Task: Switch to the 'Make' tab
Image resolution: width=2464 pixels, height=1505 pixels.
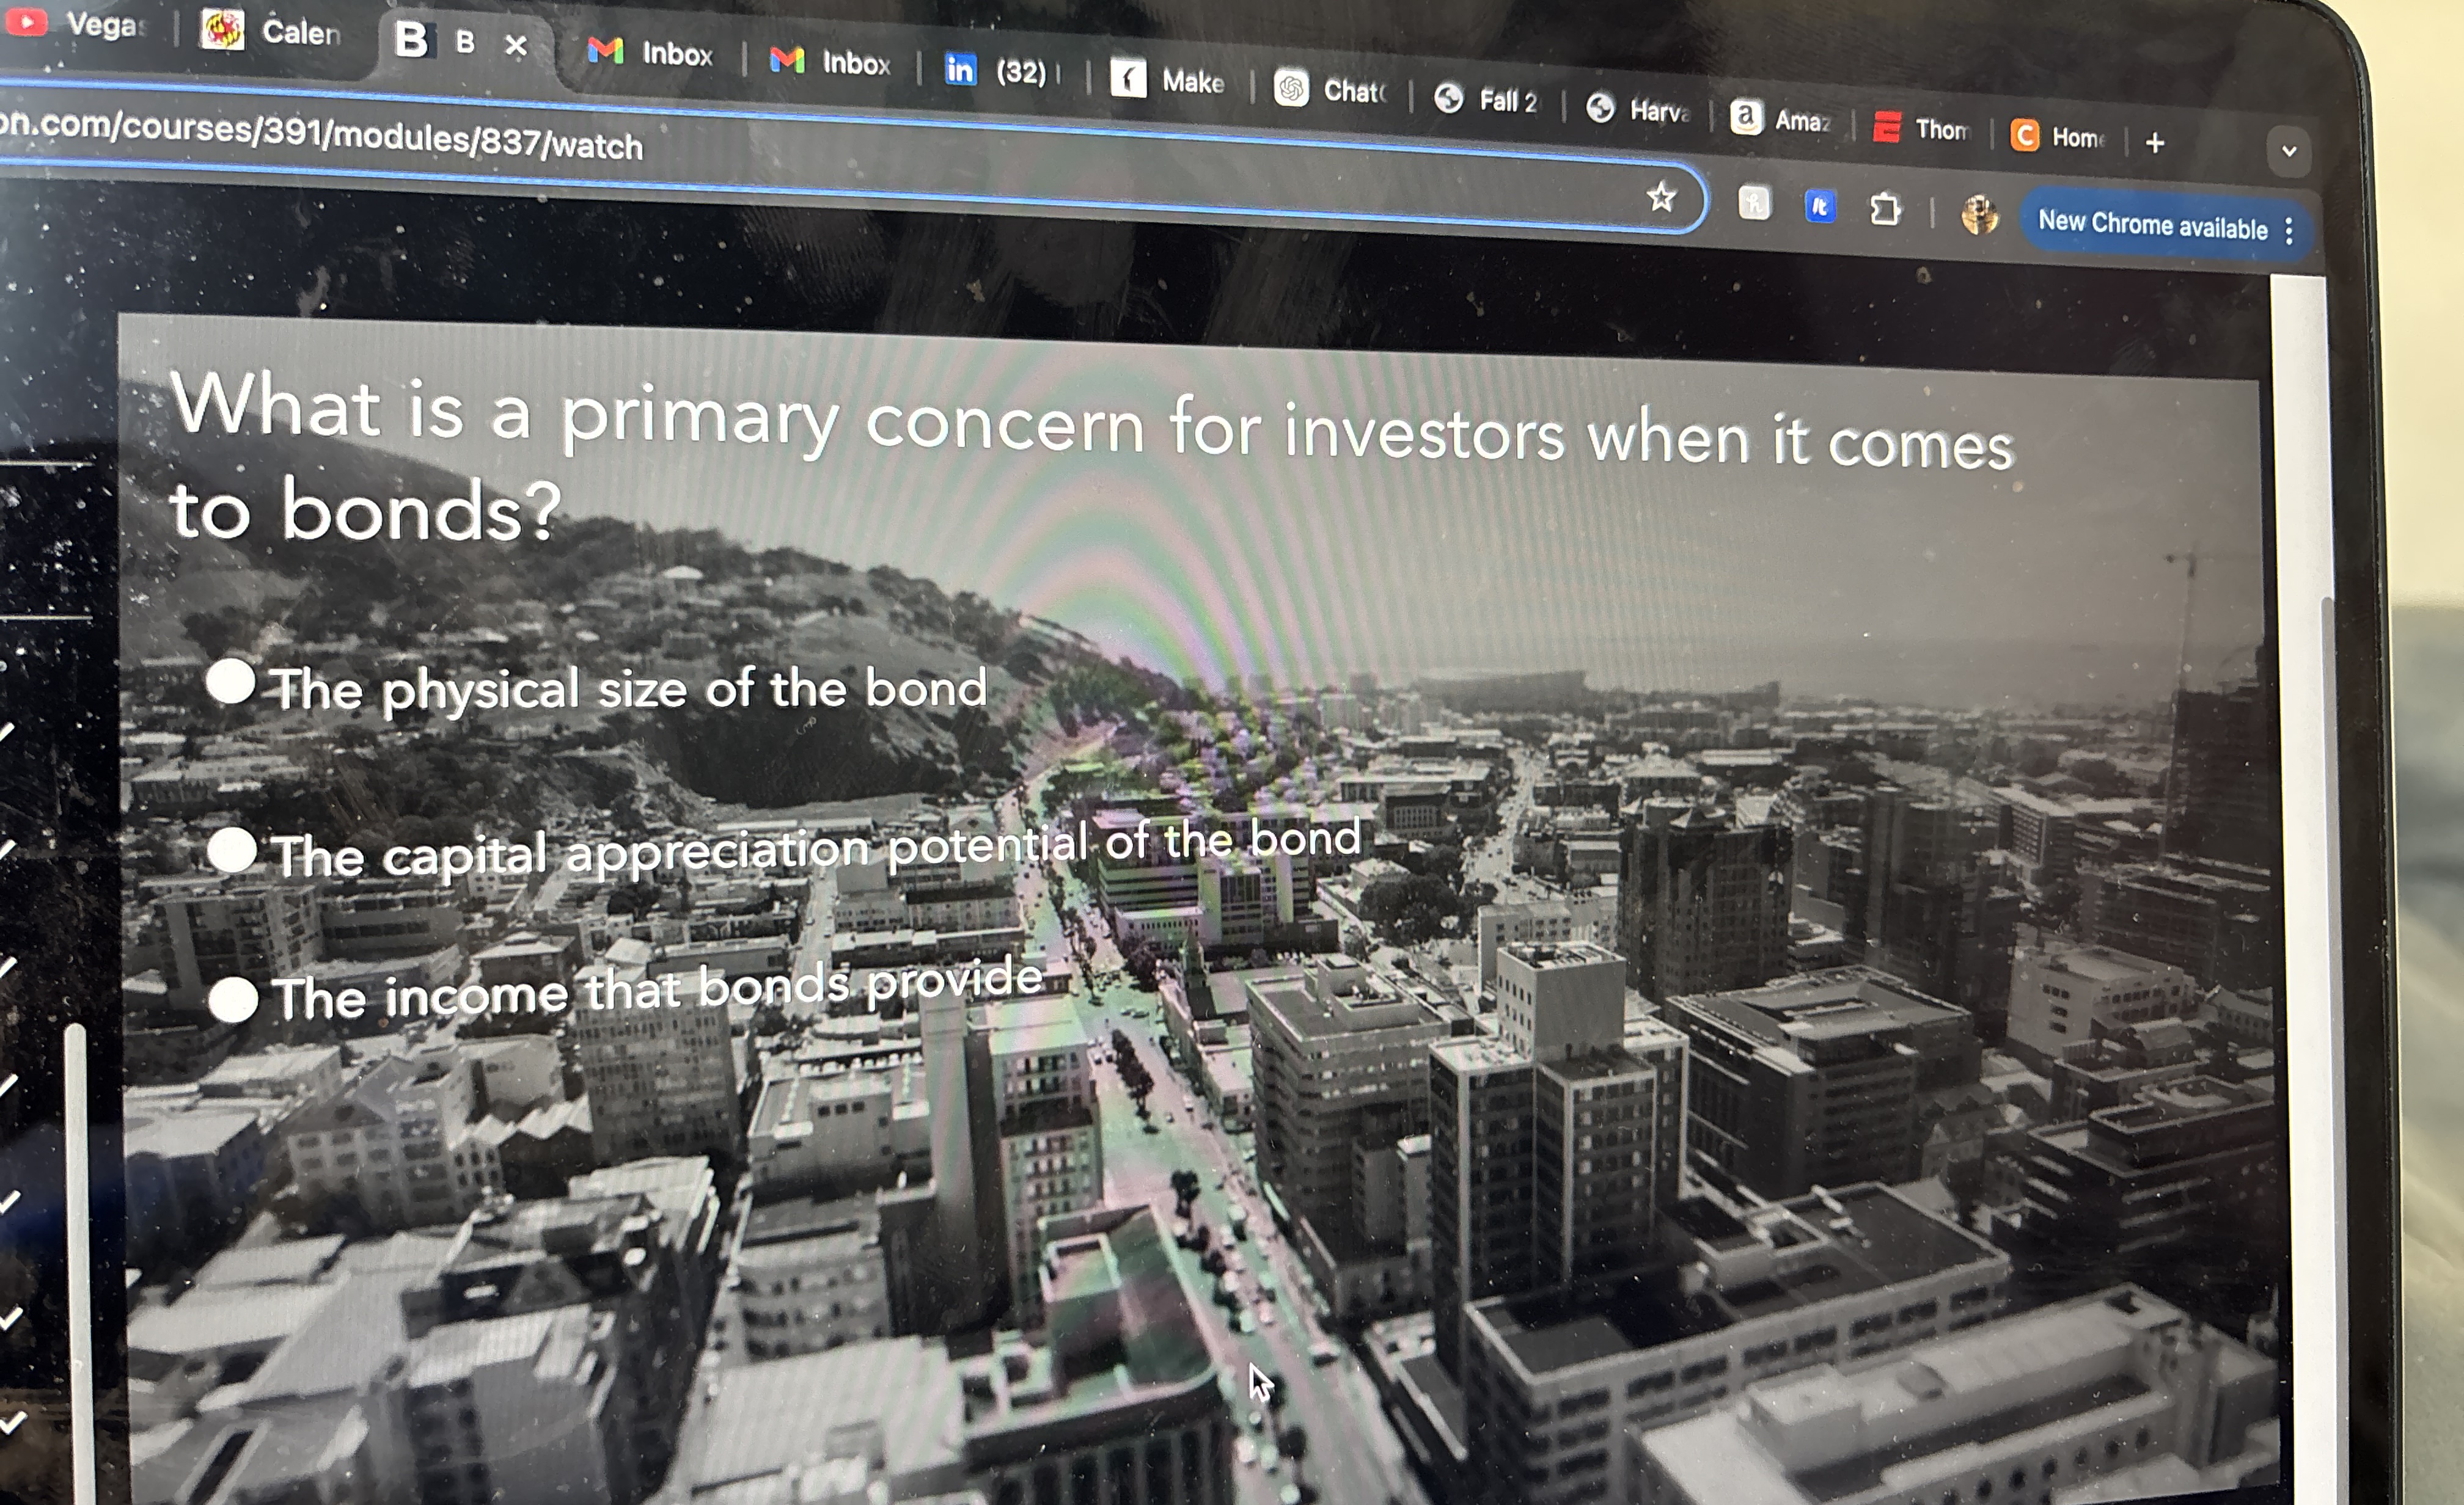Action: (1168, 80)
